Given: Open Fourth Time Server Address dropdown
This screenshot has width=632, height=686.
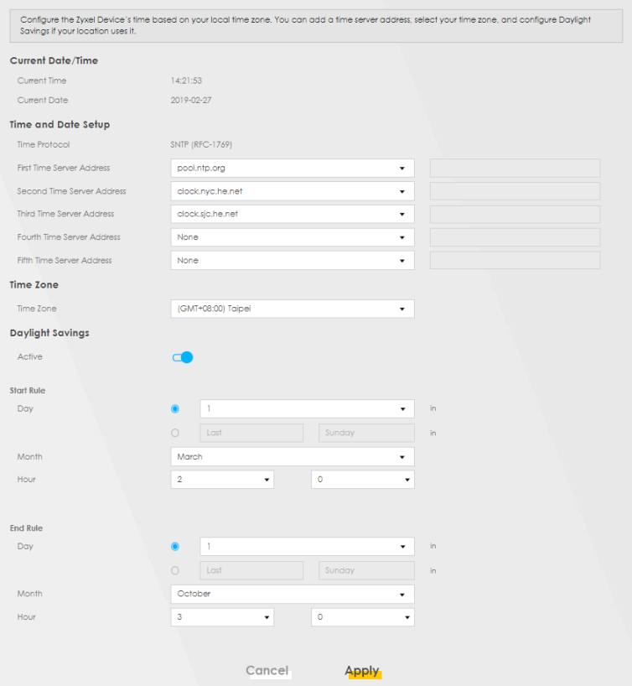Looking at the screenshot, I should (x=292, y=237).
